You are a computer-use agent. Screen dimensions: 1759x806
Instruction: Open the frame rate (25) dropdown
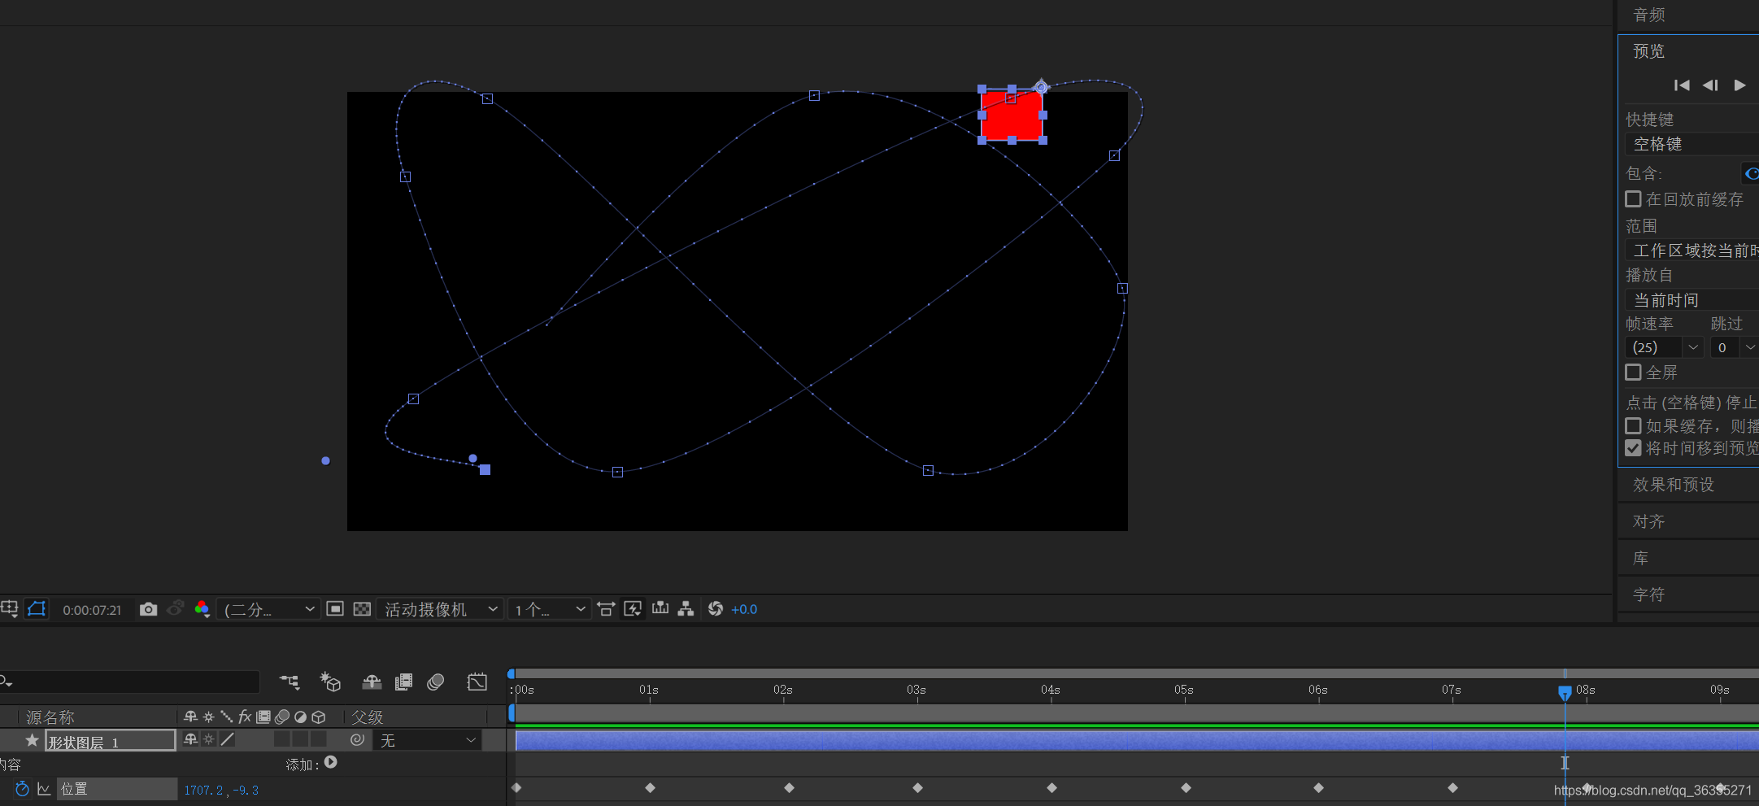[1664, 347]
